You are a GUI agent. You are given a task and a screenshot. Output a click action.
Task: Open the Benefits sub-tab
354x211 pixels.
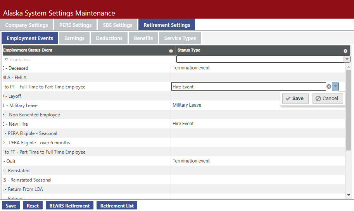[143, 38]
